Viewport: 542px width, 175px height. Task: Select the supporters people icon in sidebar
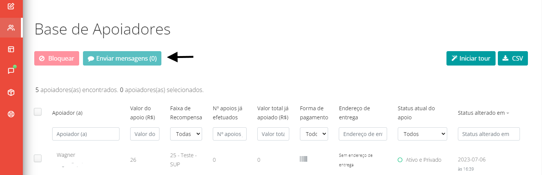click(x=11, y=28)
